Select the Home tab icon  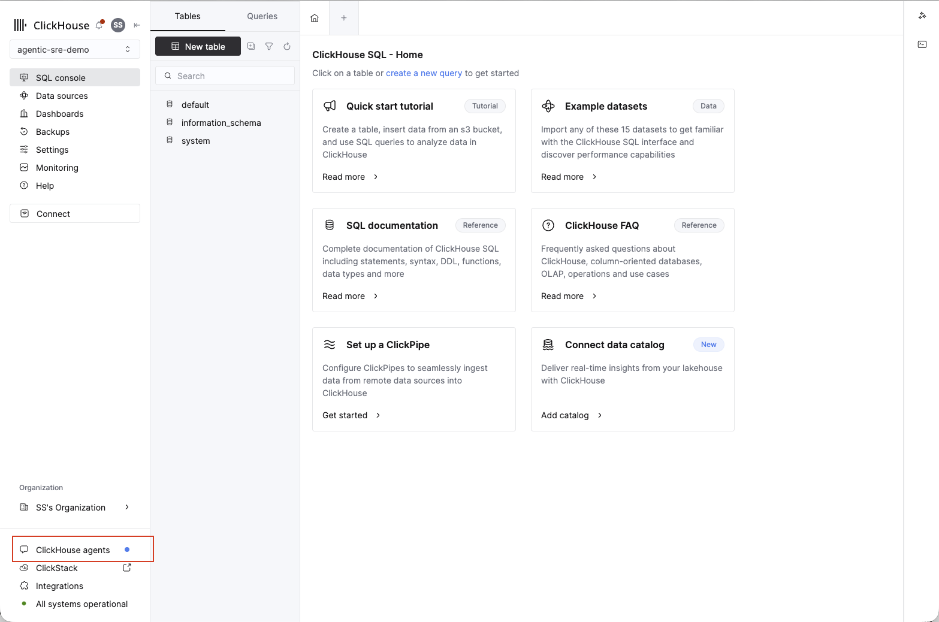point(315,18)
